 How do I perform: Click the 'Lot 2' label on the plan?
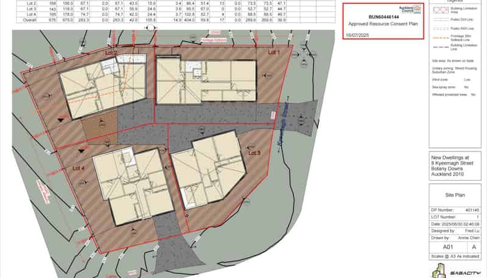pos(111,53)
